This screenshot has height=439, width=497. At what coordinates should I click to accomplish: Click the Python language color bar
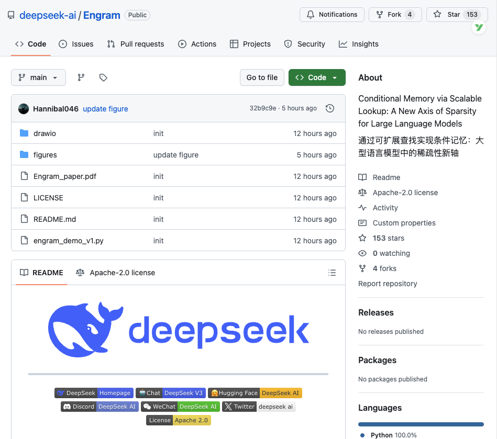(x=421, y=424)
